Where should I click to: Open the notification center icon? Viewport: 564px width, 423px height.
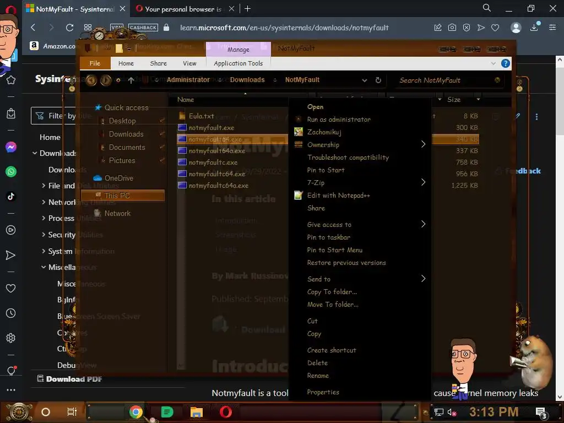(x=541, y=412)
